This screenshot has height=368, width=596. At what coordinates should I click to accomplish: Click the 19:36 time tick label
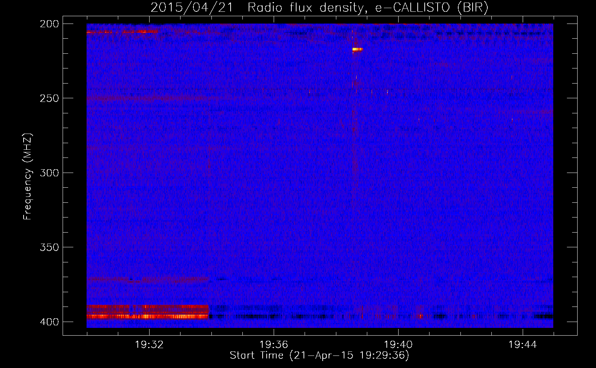(274, 345)
